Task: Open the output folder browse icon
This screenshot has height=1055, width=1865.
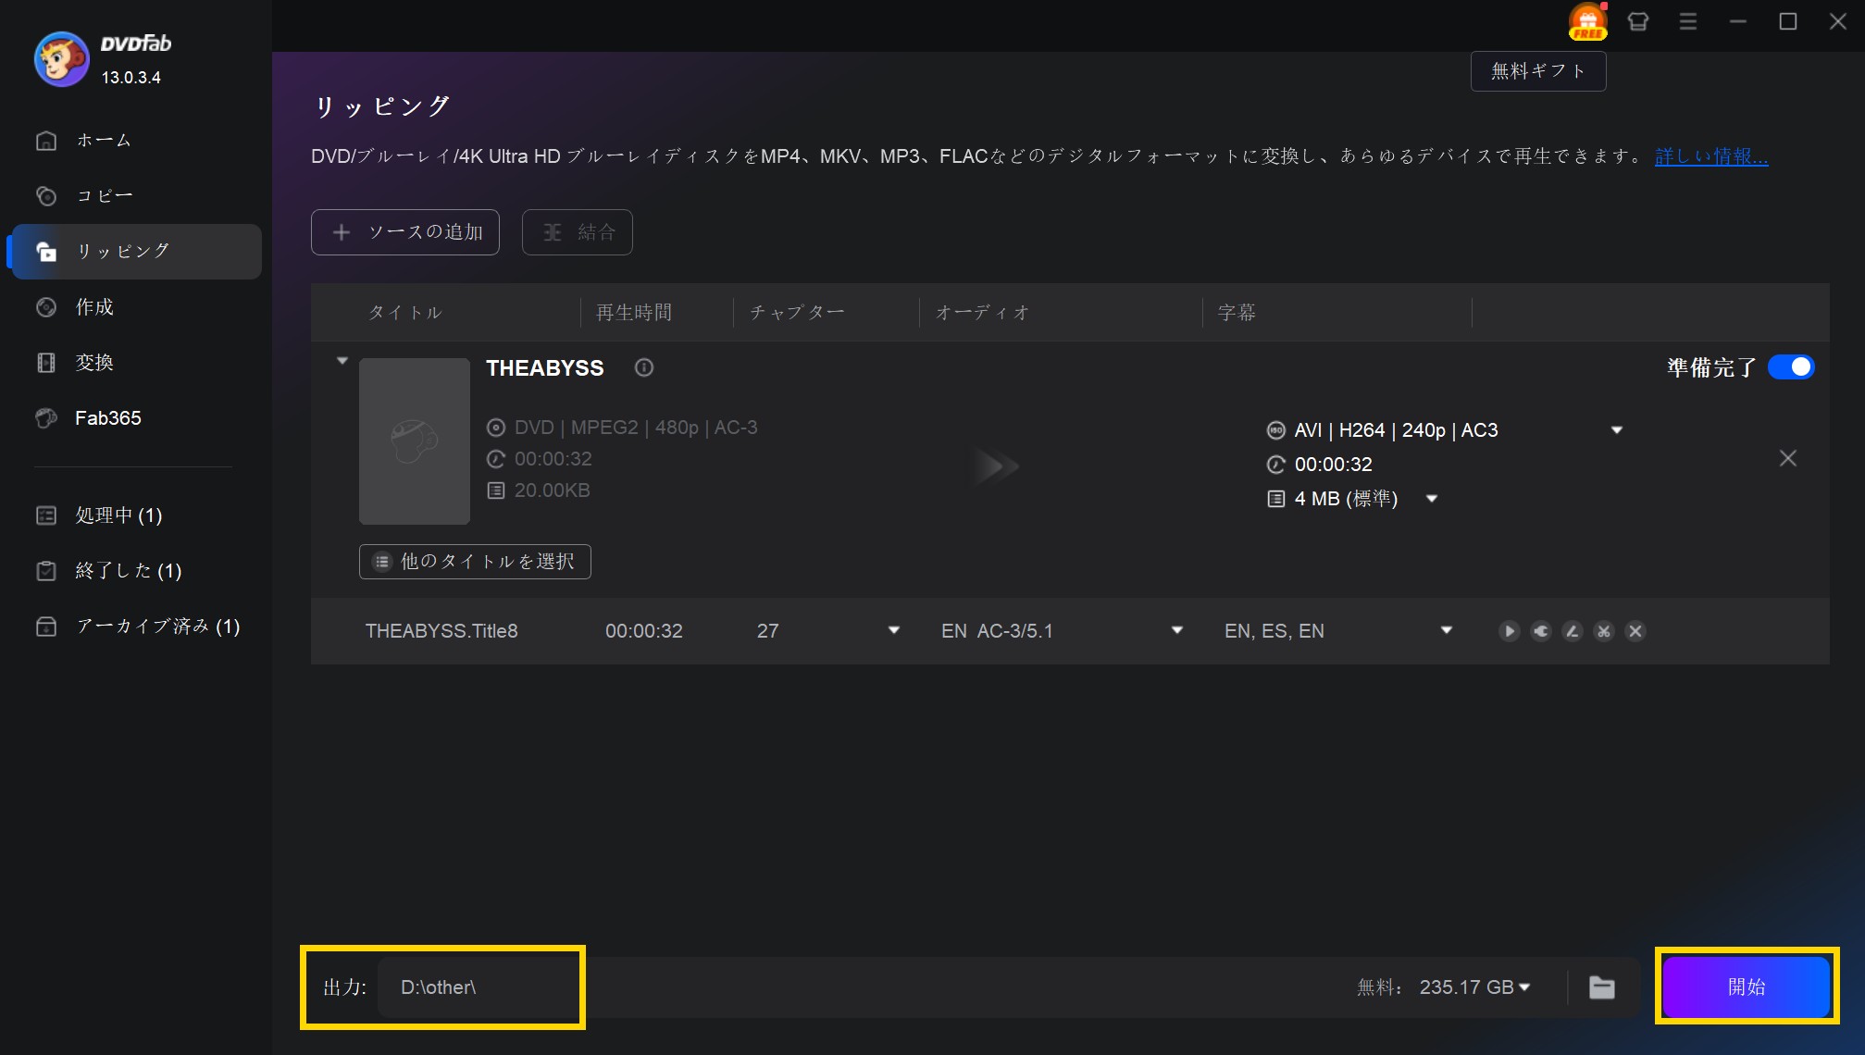Action: click(1601, 987)
